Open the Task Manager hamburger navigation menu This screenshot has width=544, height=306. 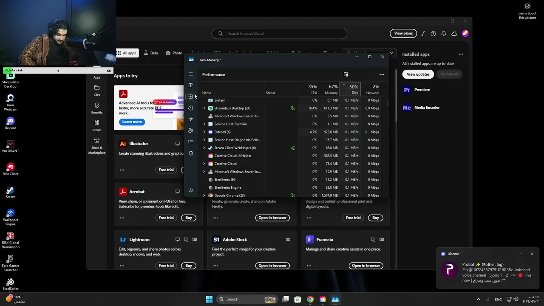190,74
